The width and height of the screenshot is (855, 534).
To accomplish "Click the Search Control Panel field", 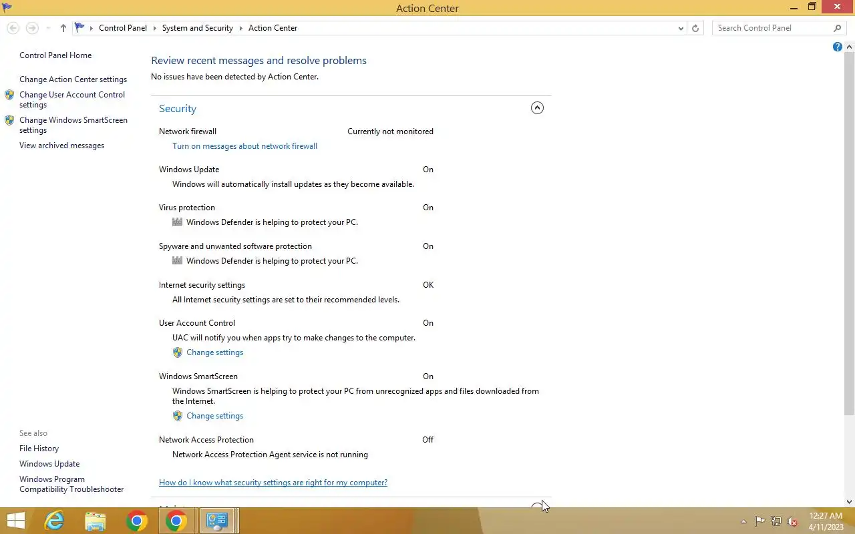I will [772, 28].
